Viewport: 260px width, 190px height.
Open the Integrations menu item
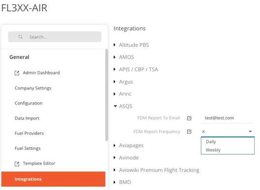53,179
